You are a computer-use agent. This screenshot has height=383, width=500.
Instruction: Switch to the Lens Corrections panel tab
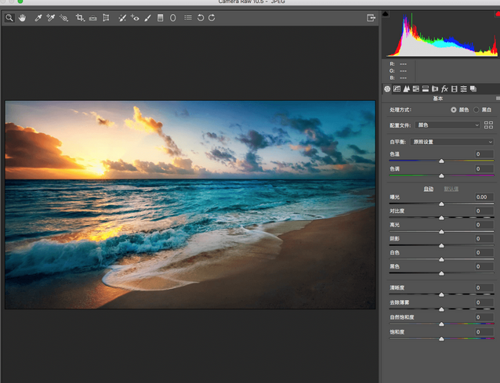point(435,89)
